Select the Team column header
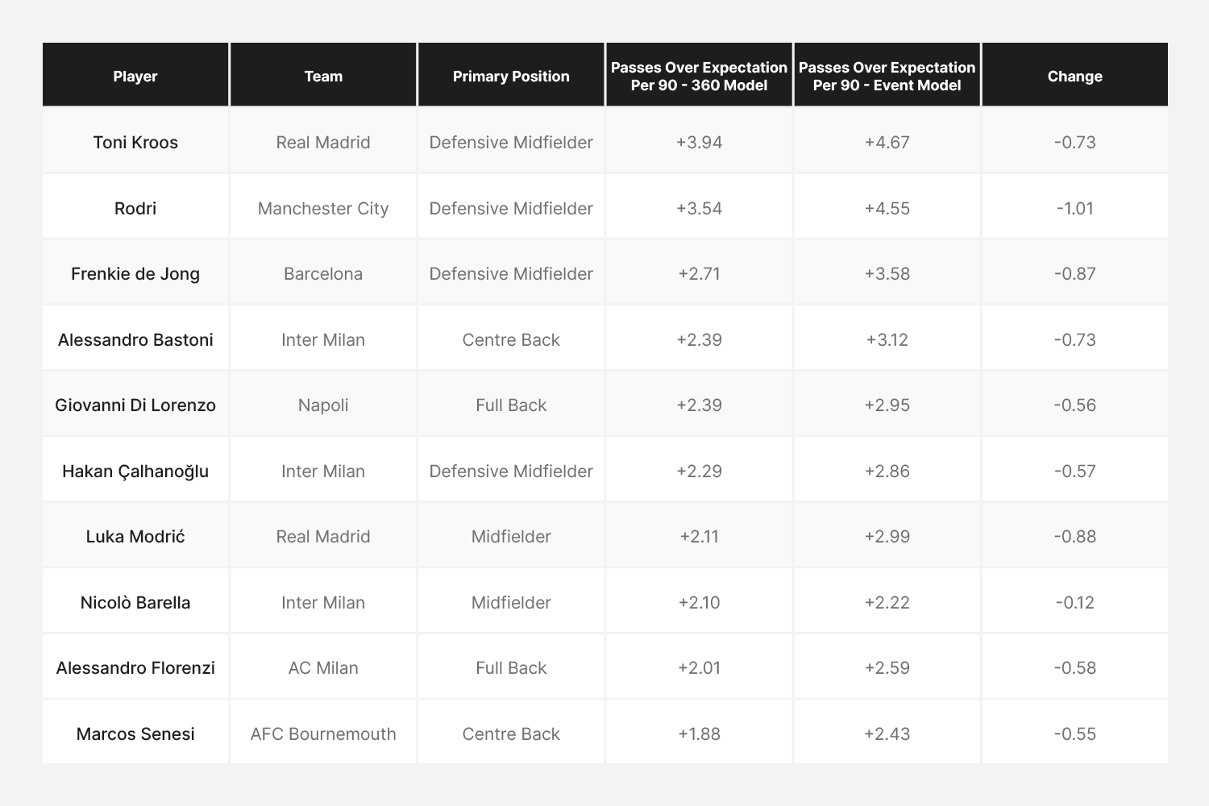The image size is (1209, 806). coord(323,77)
